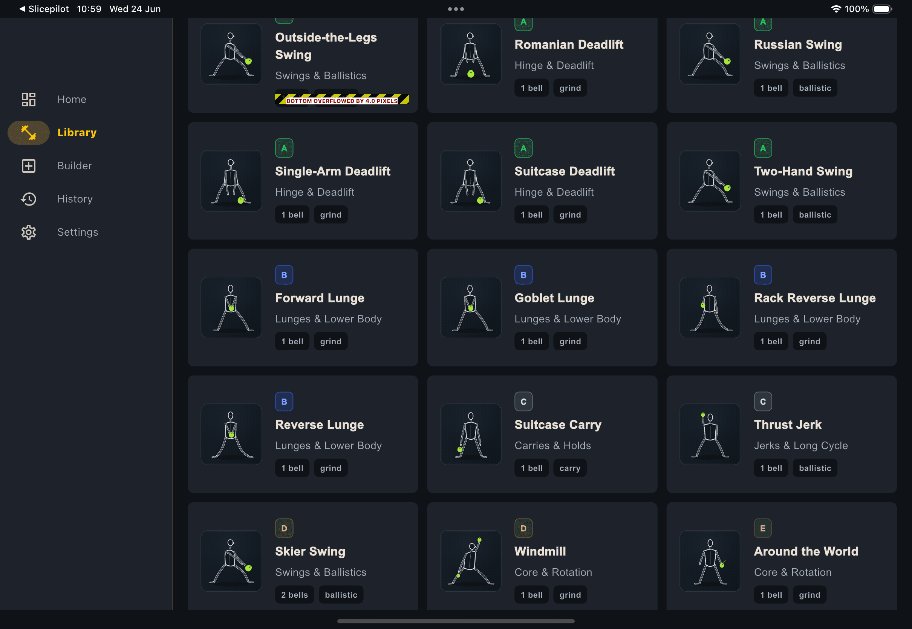Viewport: 912px width, 629px height.
Task: Tap the carry tag on Suitcase Carry
Action: point(570,468)
